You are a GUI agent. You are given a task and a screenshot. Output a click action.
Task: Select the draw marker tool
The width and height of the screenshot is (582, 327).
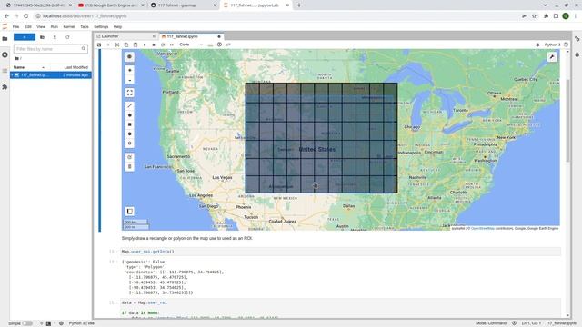129,144
